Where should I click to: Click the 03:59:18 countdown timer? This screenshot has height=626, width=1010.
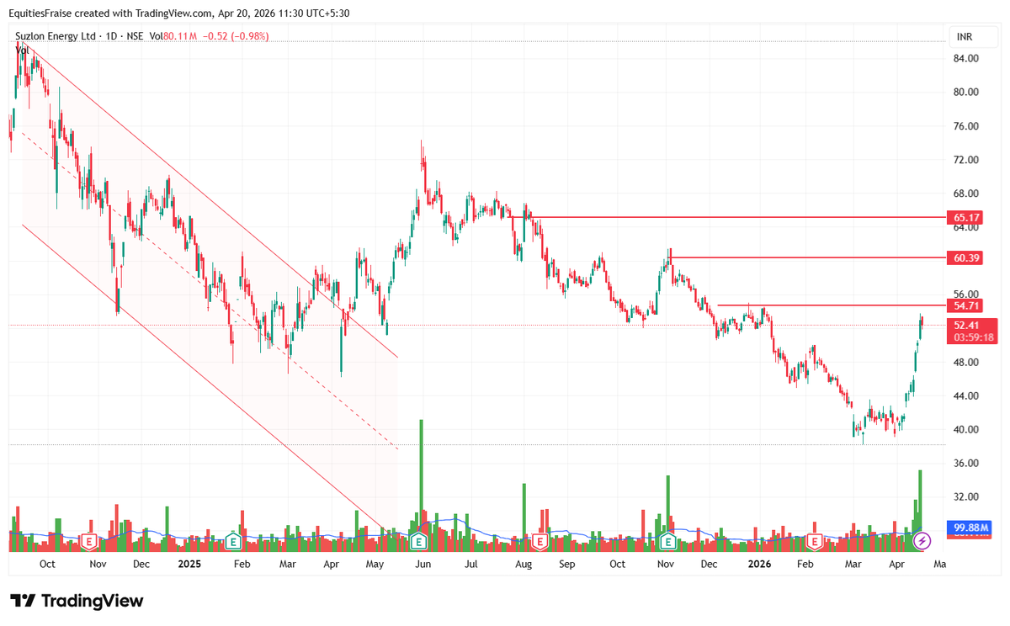tap(975, 337)
